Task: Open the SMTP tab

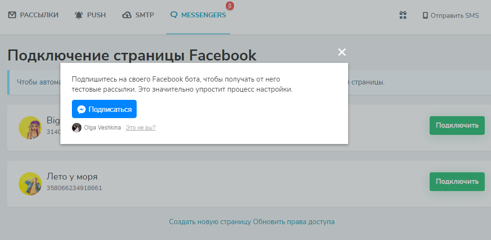Action: (x=138, y=15)
